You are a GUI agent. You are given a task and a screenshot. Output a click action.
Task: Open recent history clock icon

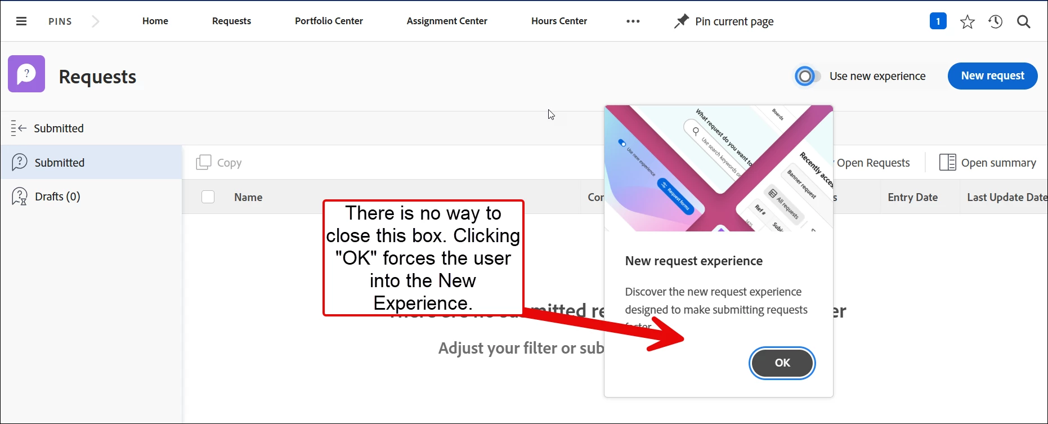click(x=996, y=22)
